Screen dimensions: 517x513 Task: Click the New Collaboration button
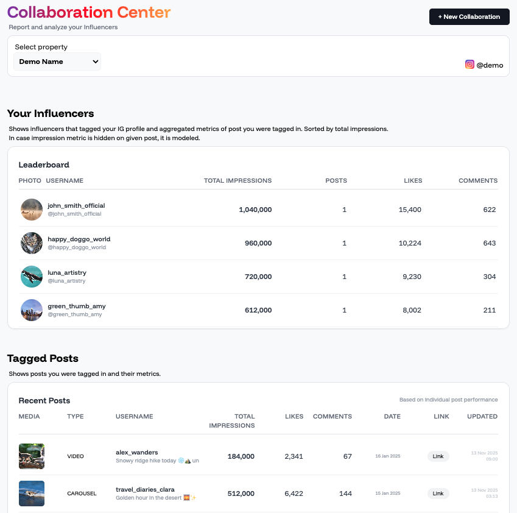click(469, 17)
